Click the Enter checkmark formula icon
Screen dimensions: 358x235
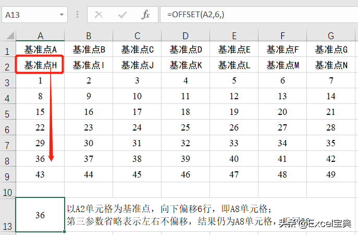(122, 15)
